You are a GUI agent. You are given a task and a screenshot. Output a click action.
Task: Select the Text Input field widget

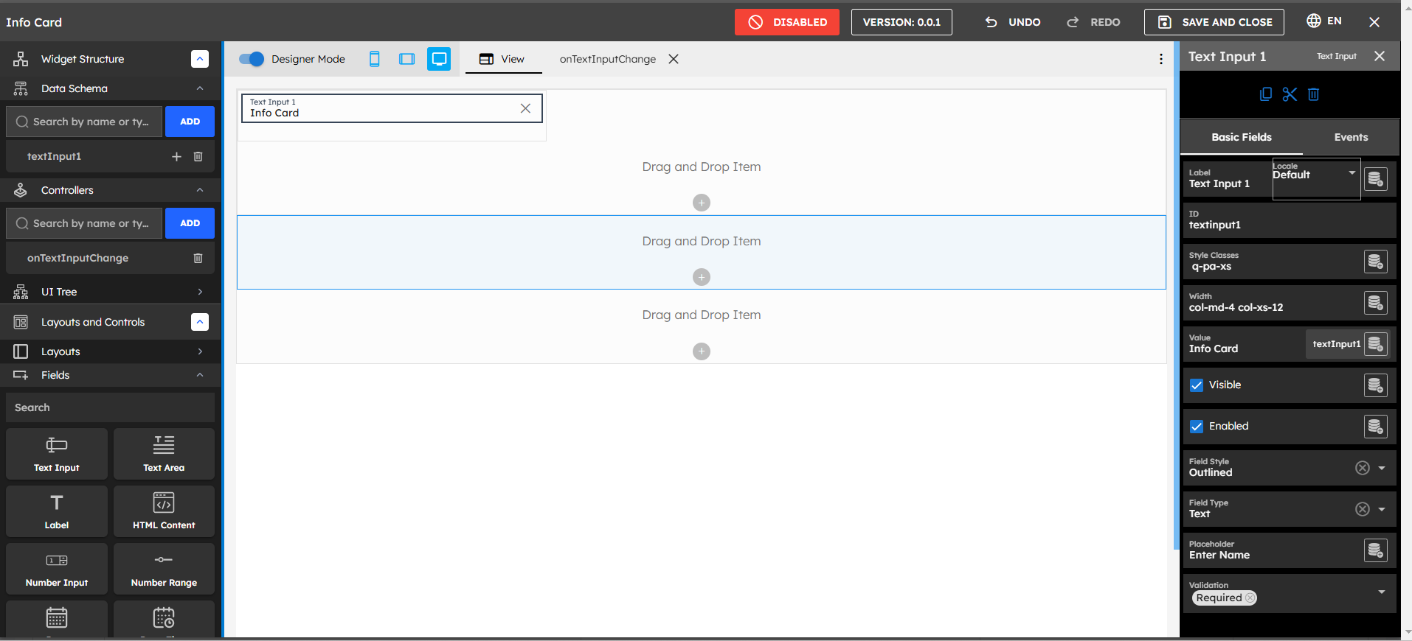coord(57,454)
